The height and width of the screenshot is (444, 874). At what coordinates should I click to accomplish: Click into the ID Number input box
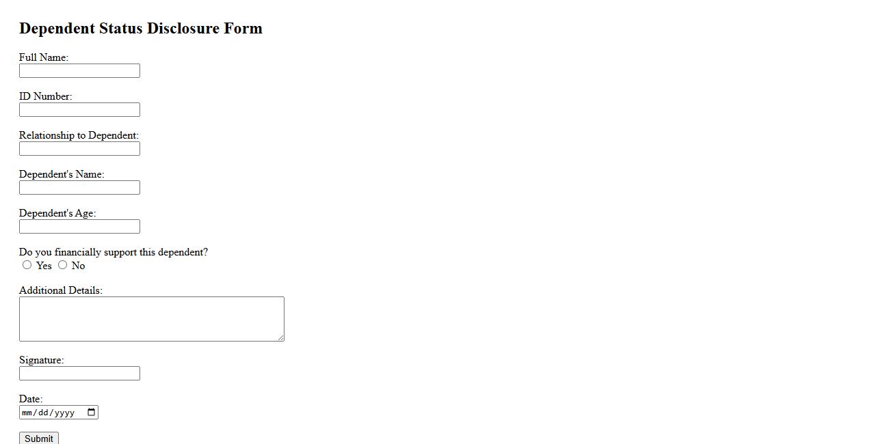coord(79,110)
